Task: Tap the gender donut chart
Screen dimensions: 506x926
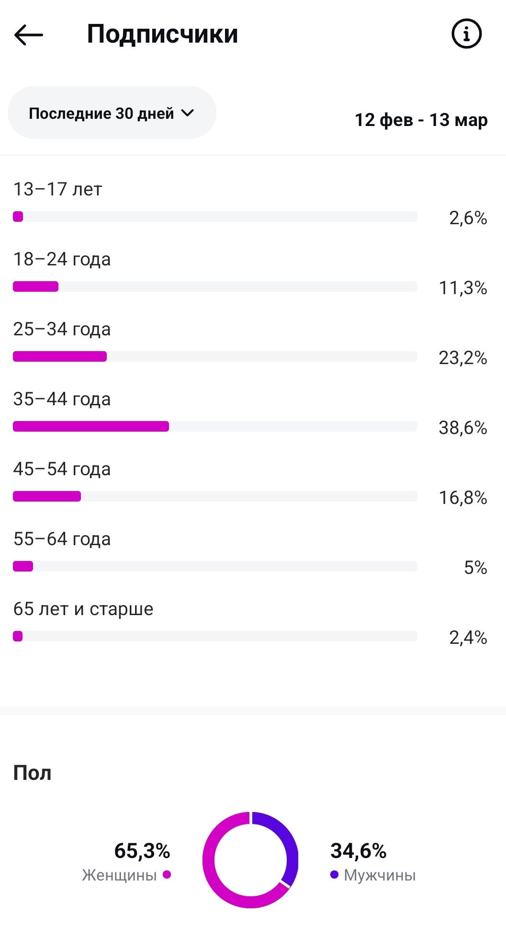Action: tap(250, 860)
